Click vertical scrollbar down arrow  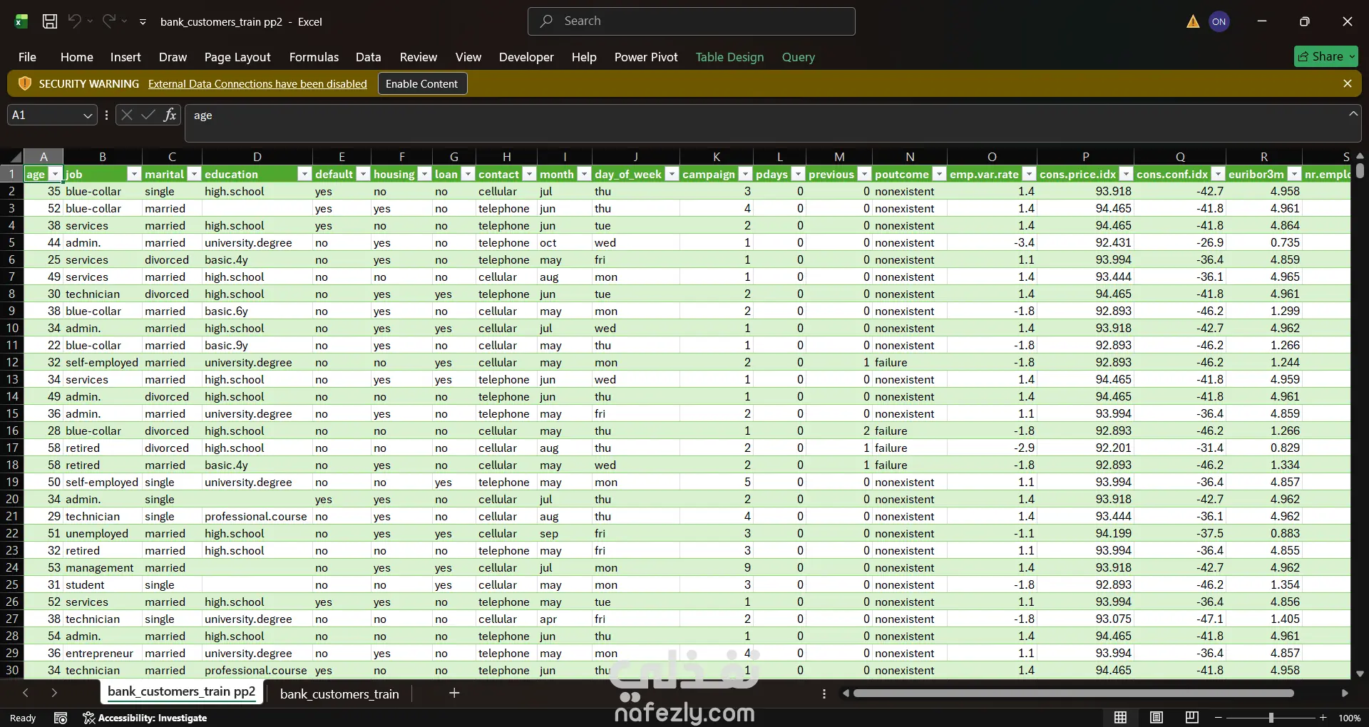[1360, 674]
